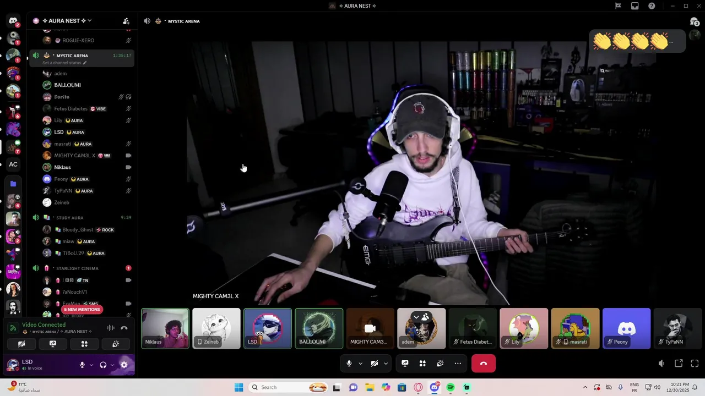
Task: Enter full screen for the call
Action: (x=695, y=364)
